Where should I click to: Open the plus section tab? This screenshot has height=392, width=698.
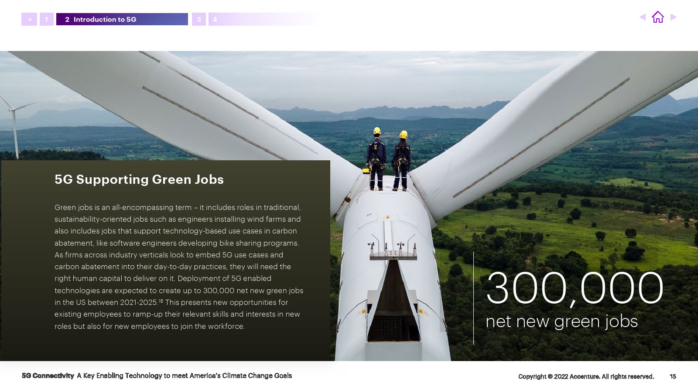click(29, 19)
